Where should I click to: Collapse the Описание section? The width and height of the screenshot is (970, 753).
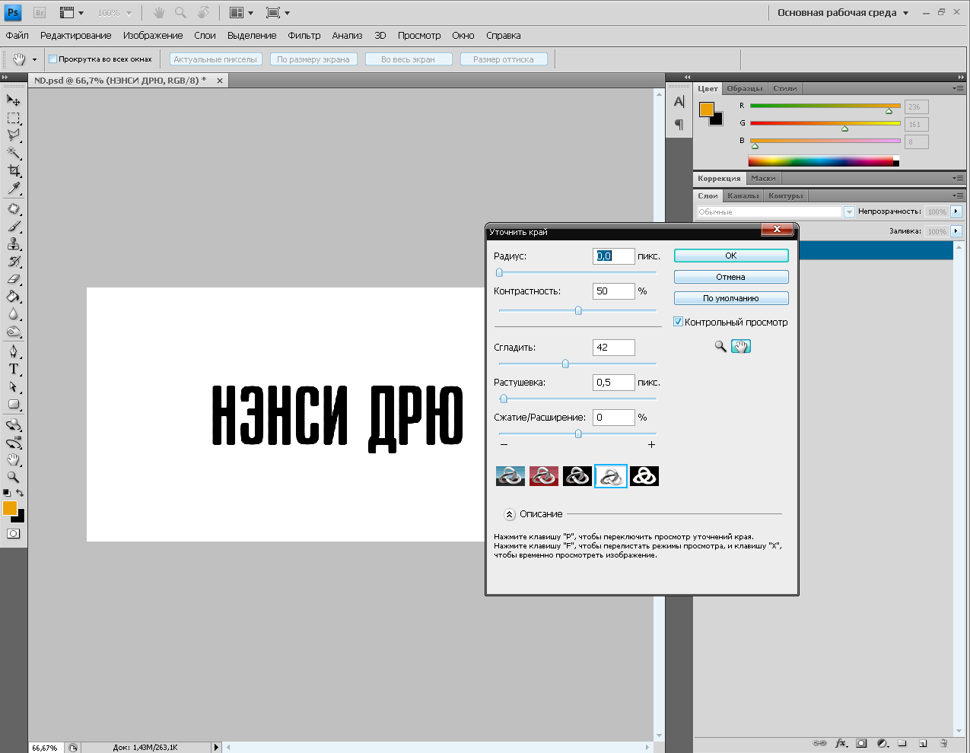click(510, 514)
